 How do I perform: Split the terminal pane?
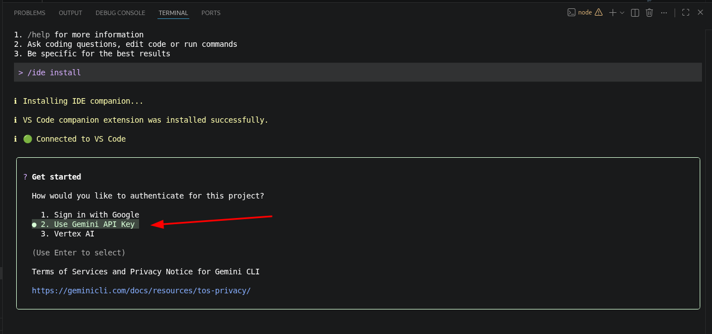[635, 12]
